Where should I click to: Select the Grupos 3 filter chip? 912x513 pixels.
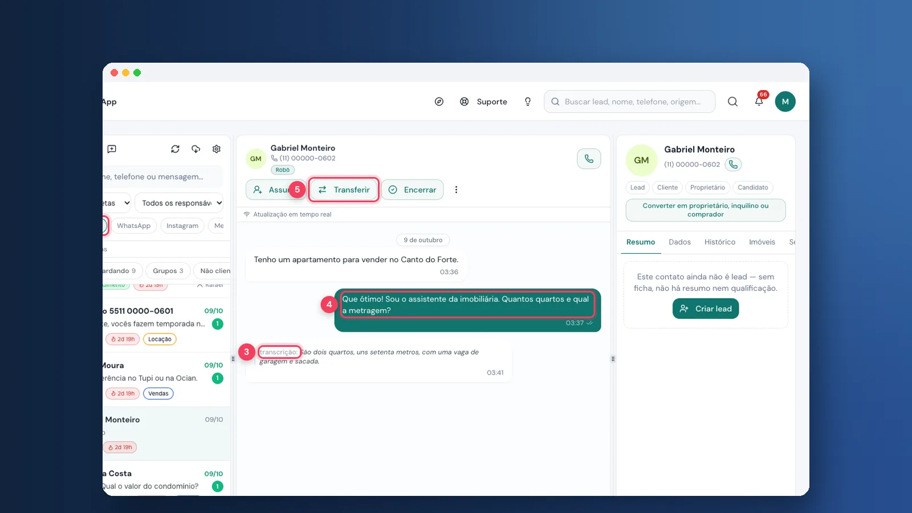pyautogui.click(x=168, y=271)
